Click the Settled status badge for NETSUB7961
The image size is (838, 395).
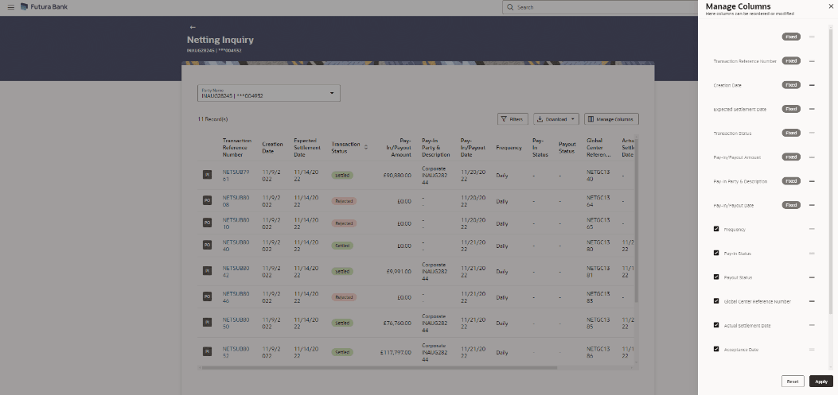(x=342, y=175)
